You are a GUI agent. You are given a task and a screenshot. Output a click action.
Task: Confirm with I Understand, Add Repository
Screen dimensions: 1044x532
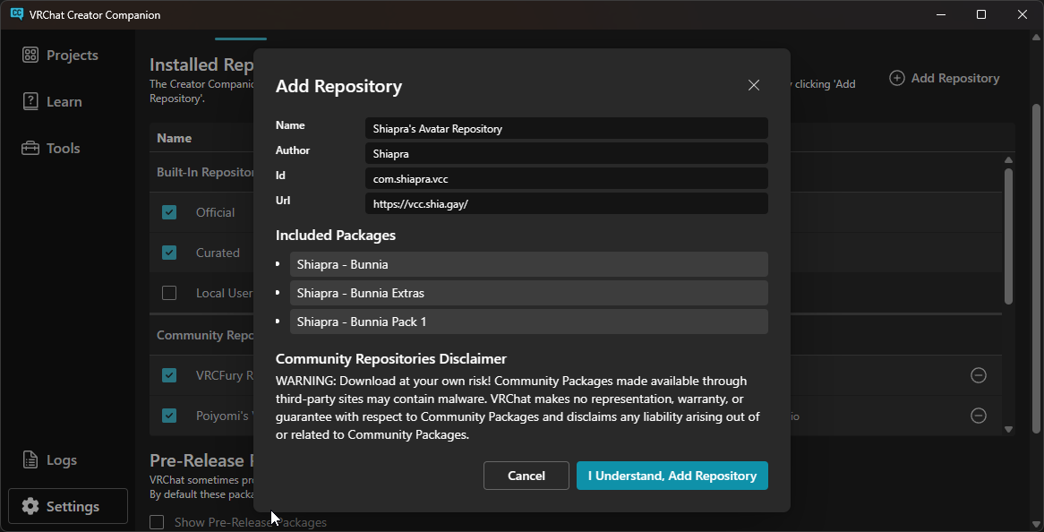[x=672, y=476]
